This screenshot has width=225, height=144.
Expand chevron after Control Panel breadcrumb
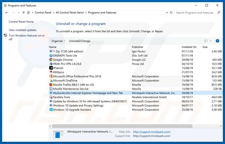[53, 13]
